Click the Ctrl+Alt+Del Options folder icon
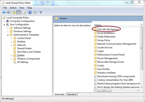 [95, 29]
